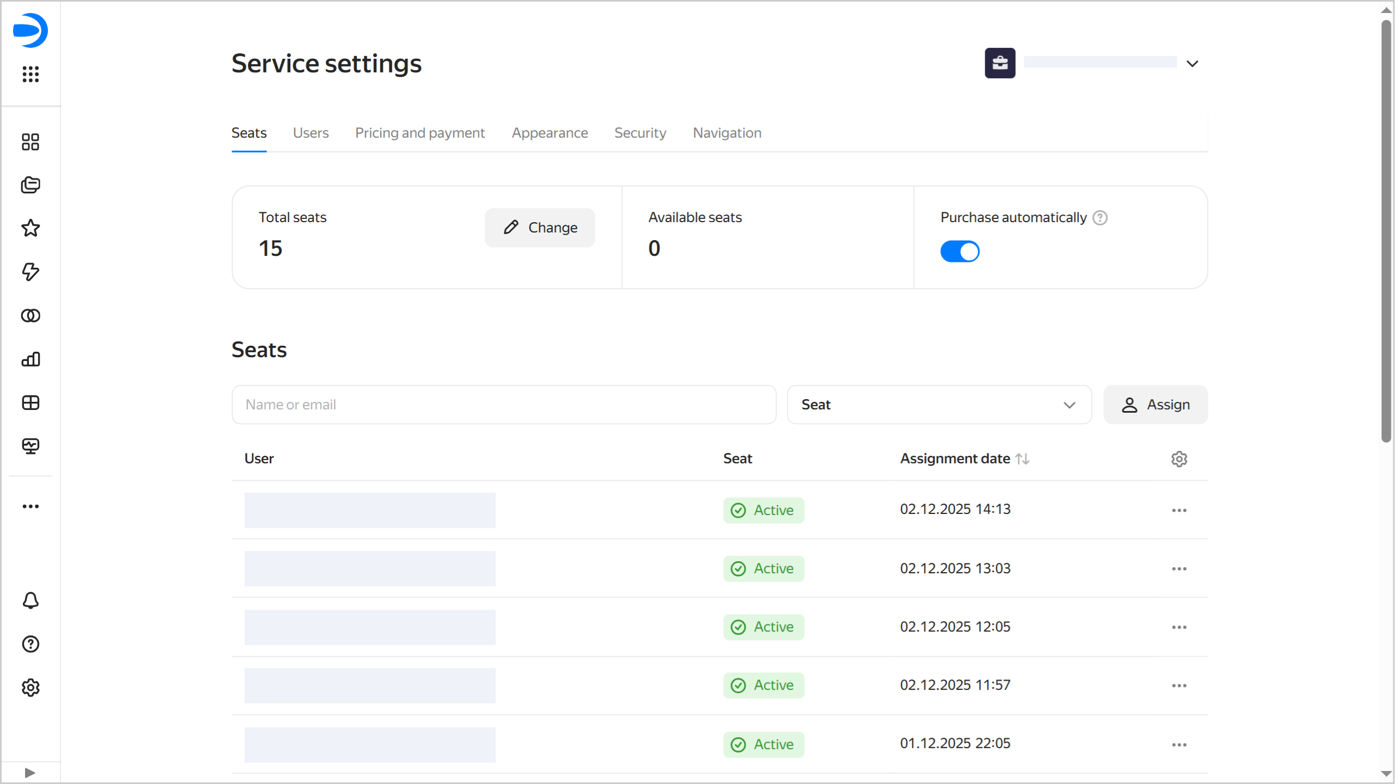Click the Change total seats button
Image resolution: width=1395 pixels, height=784 pixels.
click(x=539, y=228)
